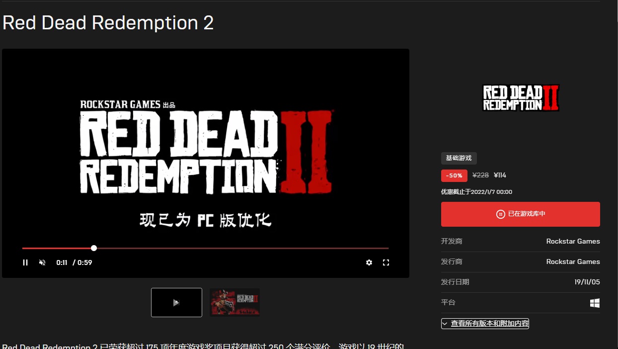The width and height of the screenshot is (618, 349).
Task: Click the red in-library button
Action: 521,214
